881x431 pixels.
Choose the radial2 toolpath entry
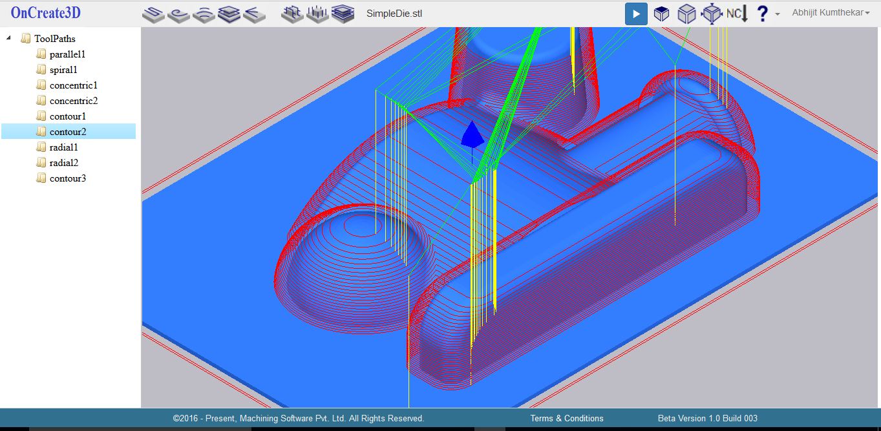pos(63,163)
